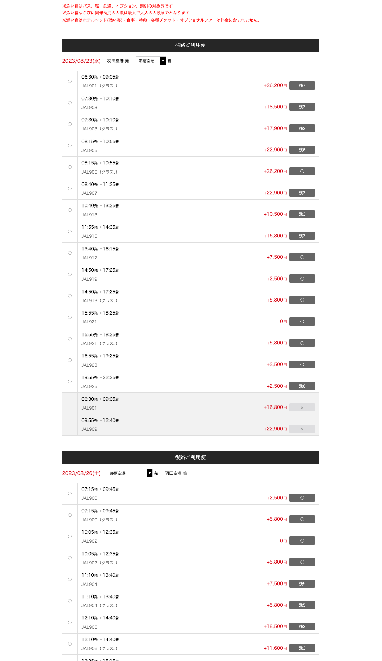Screen dimensions: 382x661
Task: Select the return JAL900 Class J flight
Action: click(70, 515)
